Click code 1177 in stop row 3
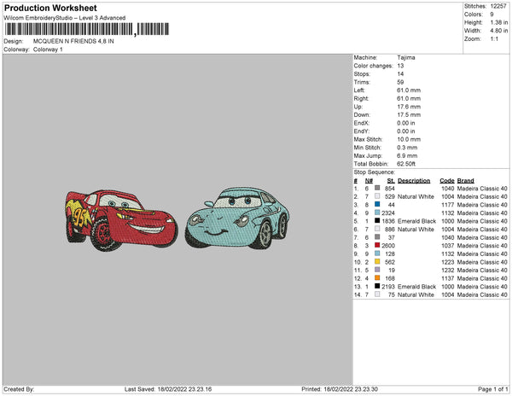This screenshot has height=396, width=512. (x=448, y=205)
